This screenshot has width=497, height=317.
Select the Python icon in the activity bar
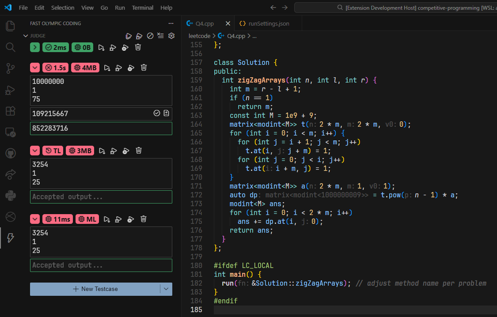pos(10,196)
